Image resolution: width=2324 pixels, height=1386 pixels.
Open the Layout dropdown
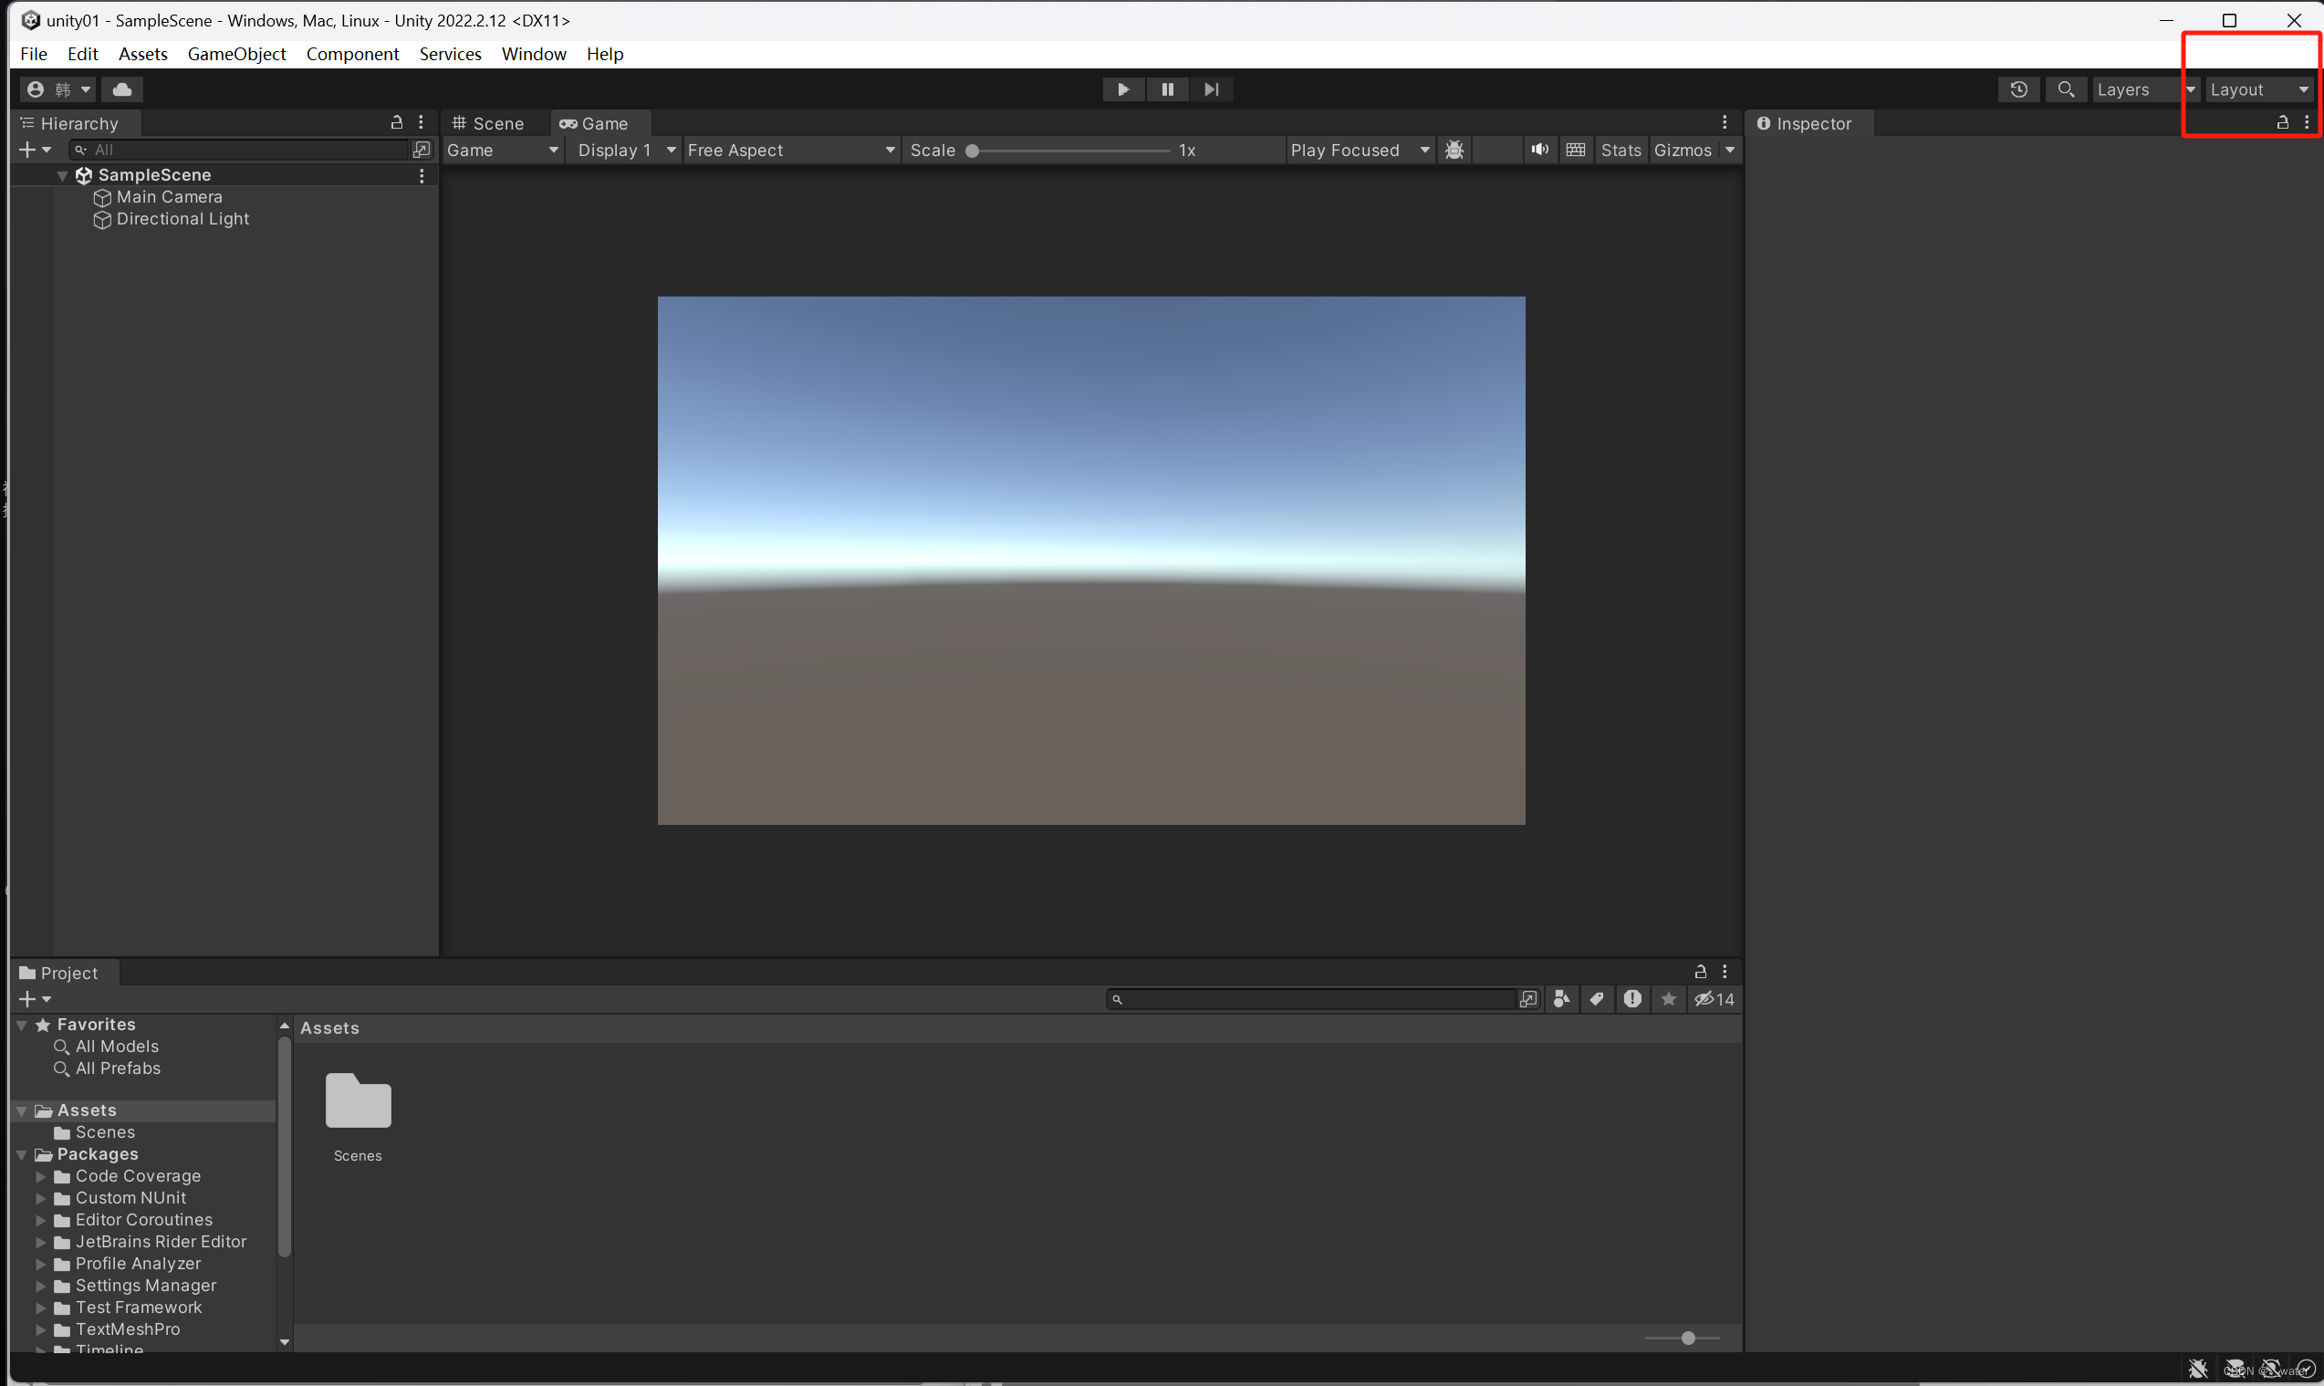coord(2258,89)
